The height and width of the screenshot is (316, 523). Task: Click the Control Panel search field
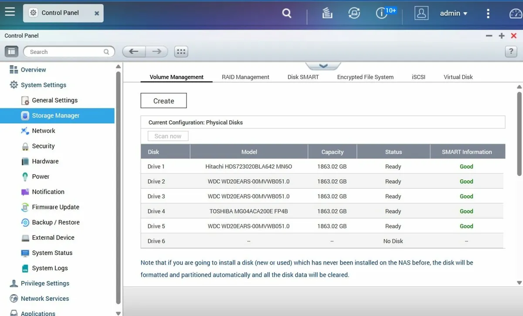[69, 52]
